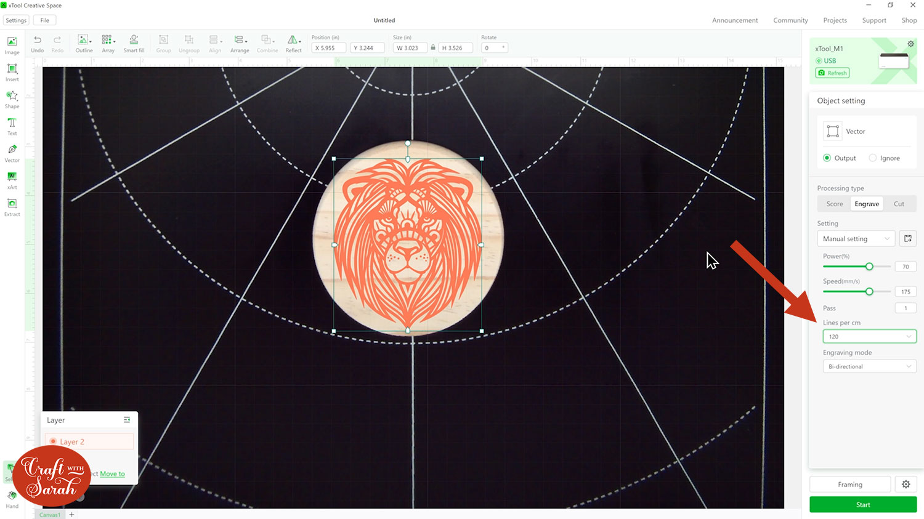924x519 pixels.
Task: Open the Align options
Action: pyautogui.click(x=214, y=44)
